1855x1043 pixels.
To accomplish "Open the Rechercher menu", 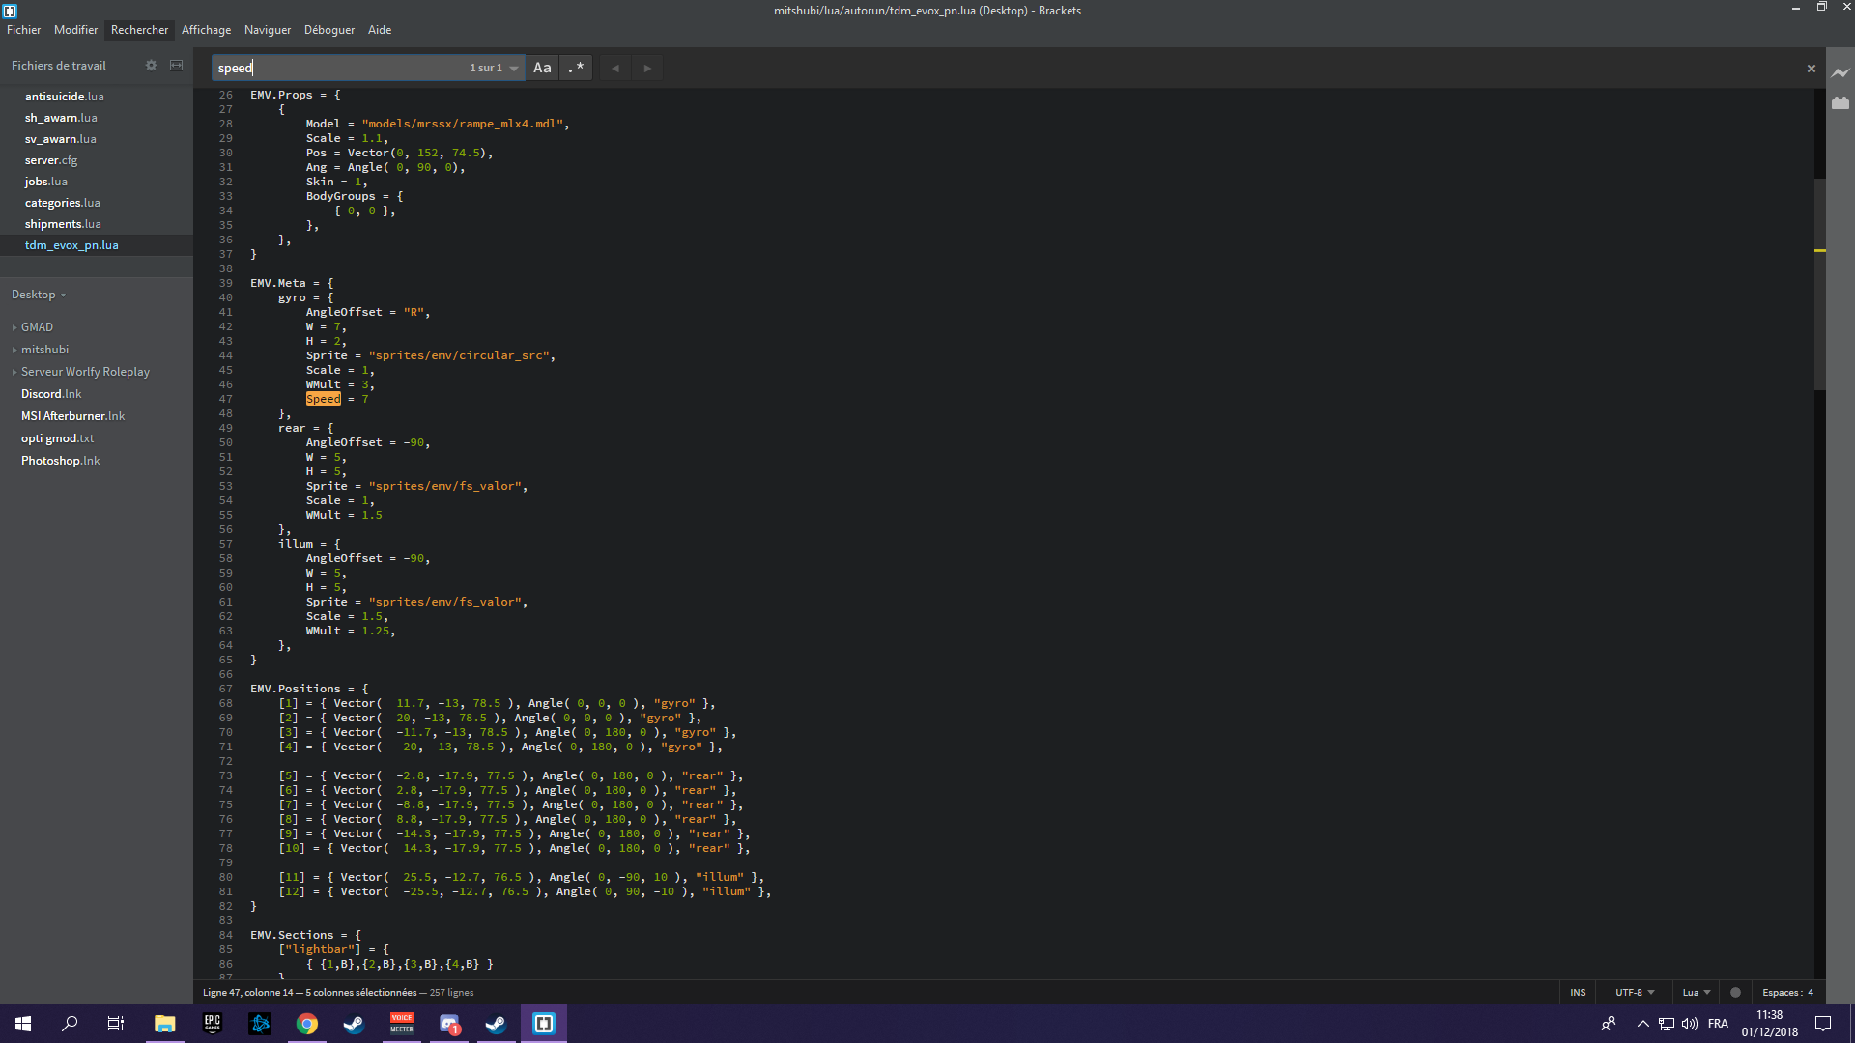I will click(x=139, y=30).
